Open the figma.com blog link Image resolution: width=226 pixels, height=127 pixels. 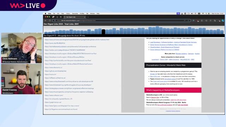click(x=62, y=106)
